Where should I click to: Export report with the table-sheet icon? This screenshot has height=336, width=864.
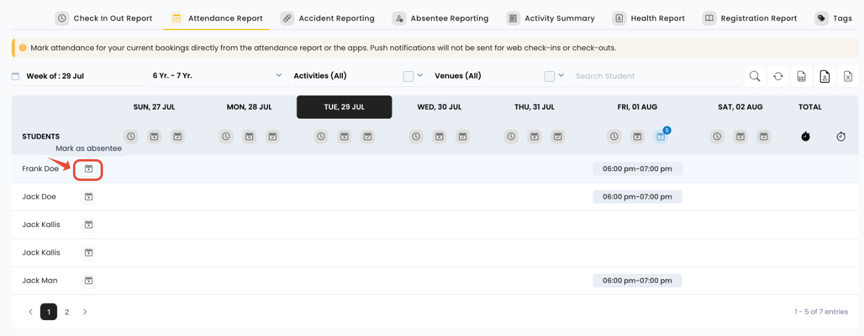[x=801, y=76]
